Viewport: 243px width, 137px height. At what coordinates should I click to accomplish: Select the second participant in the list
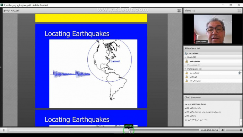[213, 77]
